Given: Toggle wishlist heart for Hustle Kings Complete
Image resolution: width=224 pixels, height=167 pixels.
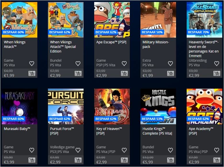Looking at the screenshot, I should [x=170, y=150].
